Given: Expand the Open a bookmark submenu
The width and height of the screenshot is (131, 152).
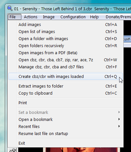Looking at the screenshot, I should pos(65,120).
